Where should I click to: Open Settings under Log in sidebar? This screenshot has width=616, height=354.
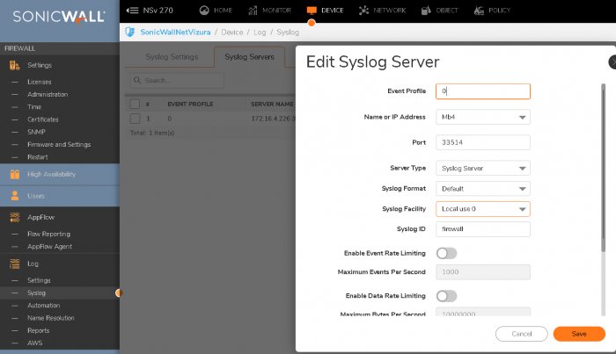point(39,280)
